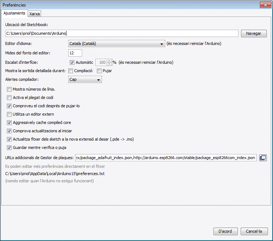This screenshot has width=273, height=241.
Task: Enable 'Mostra números de línia' checkbox
Action: (9, 89)
